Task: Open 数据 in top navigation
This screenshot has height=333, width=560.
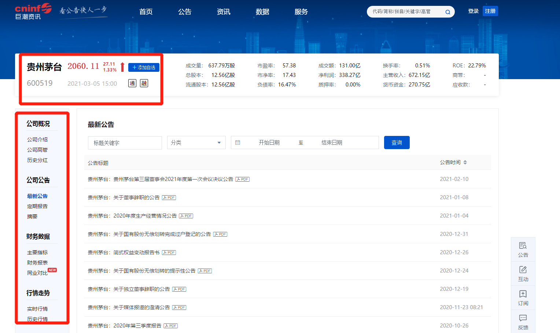Action: coord(262,12)
